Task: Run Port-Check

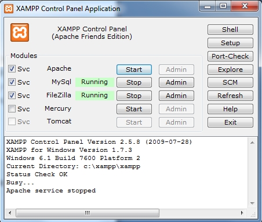Action: pyautogui.click(x=230, y=56)
